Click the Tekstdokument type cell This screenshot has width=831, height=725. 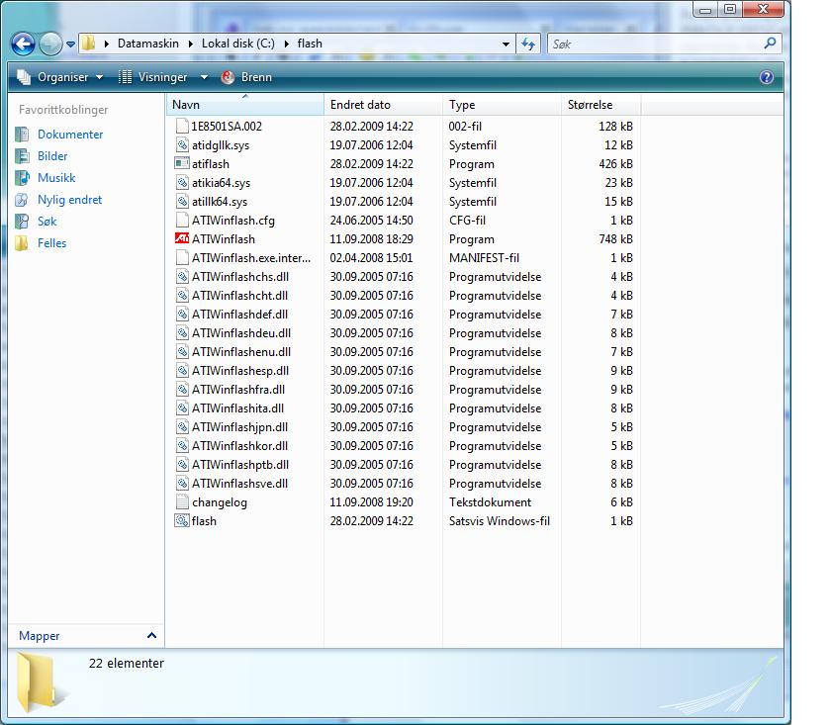coord(490,502)
